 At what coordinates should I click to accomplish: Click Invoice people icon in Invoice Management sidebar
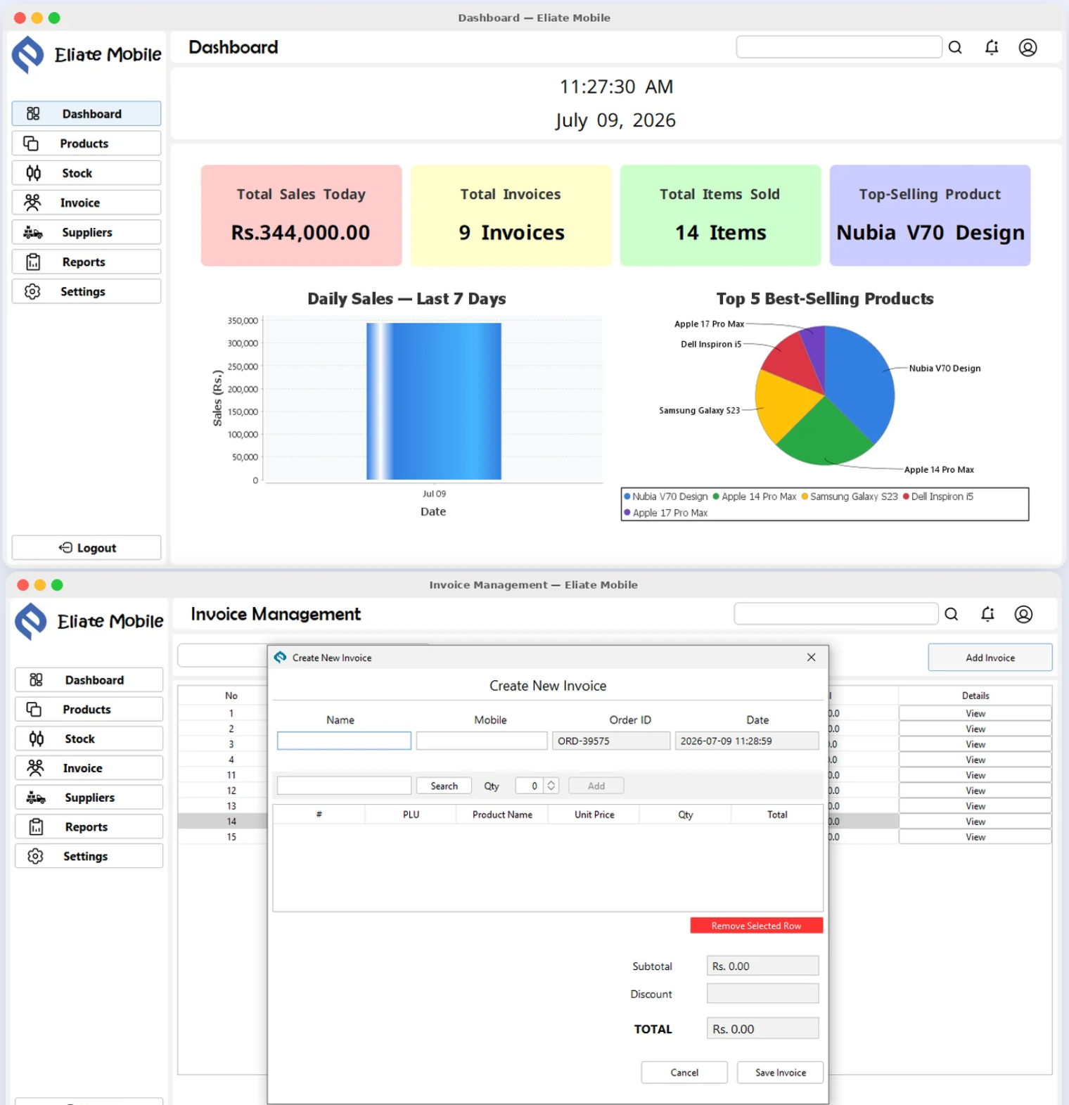tap(35, 768)
